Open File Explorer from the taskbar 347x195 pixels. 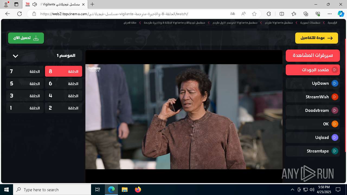124,190
